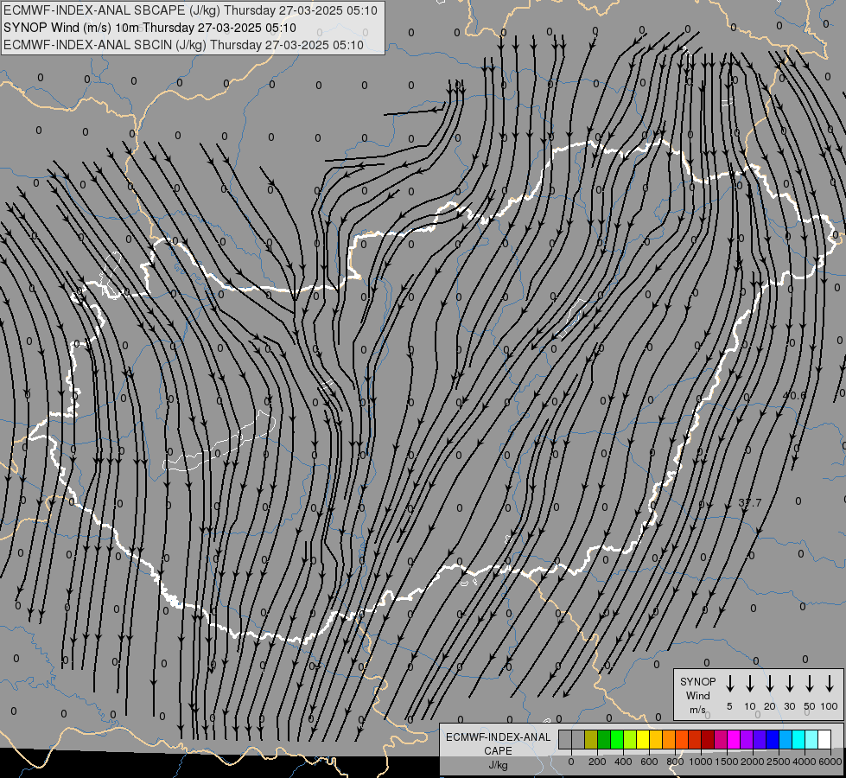The height and width of the screenshot is (778, 846).
Task: Select the orange CAPE swatch above 800
Action: (x=669, y=739)
